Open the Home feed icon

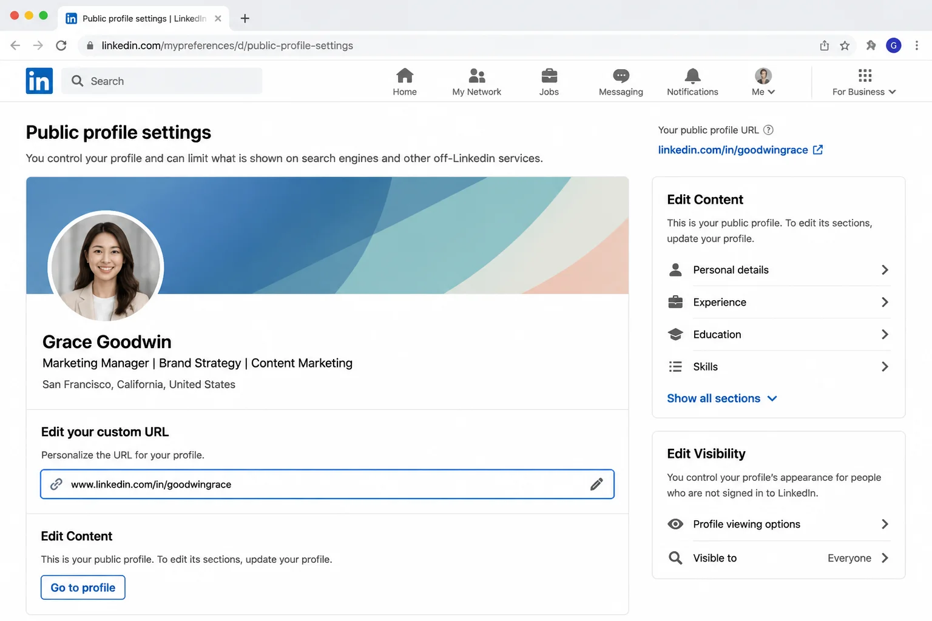405,76
